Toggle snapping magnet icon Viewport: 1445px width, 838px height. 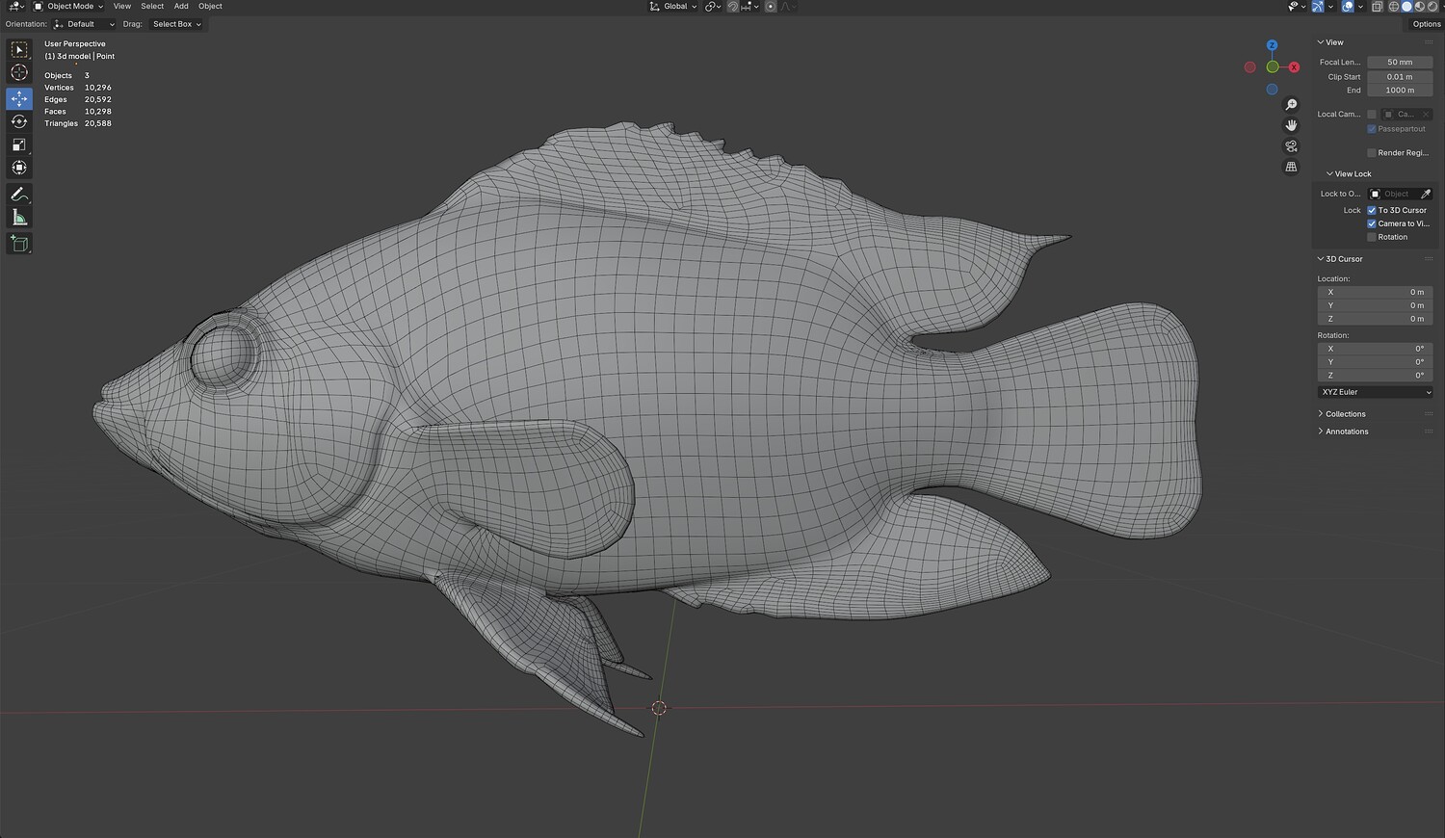pyautogui.click(x=733, y=7)
